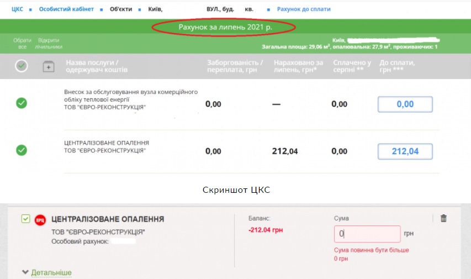Viewport: 471px width, 279px height.
Task: Open the Рахунок до сплати link
Action: [x=303, y=9]
